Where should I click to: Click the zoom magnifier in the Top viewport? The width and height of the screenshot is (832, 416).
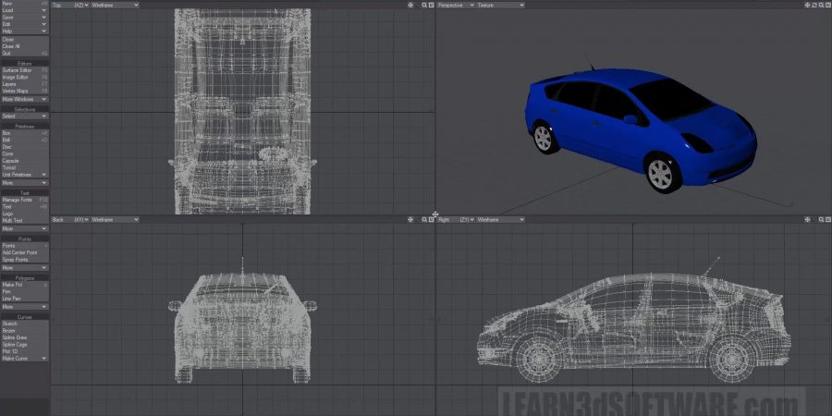pos(424,5)
